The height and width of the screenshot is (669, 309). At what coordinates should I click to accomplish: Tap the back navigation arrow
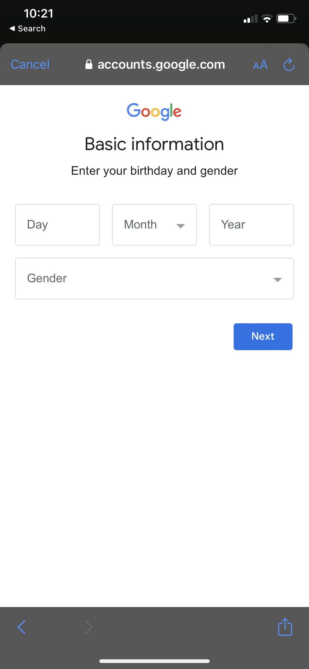[x=21, y=627]
